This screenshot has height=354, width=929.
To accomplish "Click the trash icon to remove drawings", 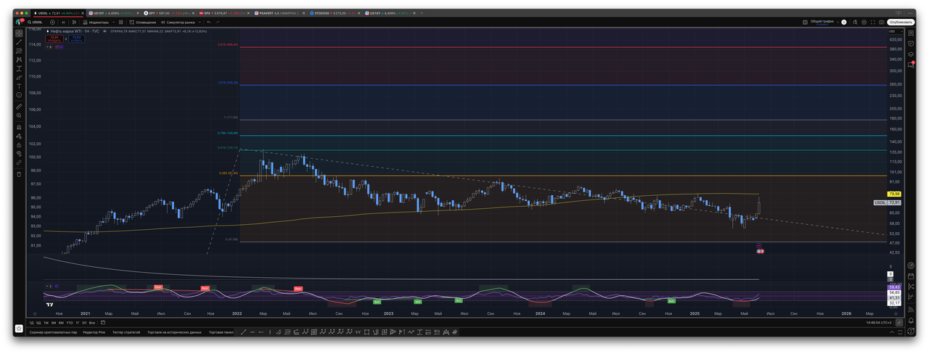I will pyautogui.click(x=19, y=174).
